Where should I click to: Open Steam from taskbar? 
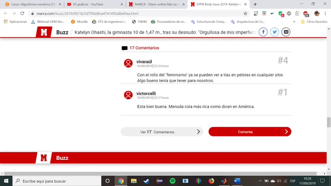click(147, 181)
